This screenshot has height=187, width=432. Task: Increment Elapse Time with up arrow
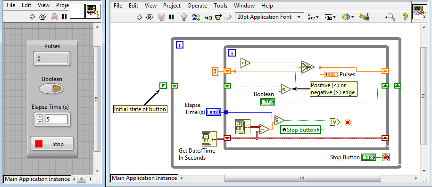[40, 117]
